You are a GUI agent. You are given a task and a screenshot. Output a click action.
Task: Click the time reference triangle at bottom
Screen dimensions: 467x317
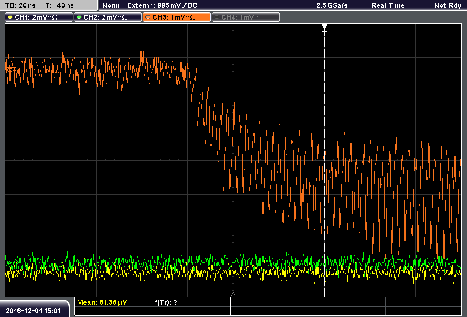pyautogui.click(x=233, y=294)
